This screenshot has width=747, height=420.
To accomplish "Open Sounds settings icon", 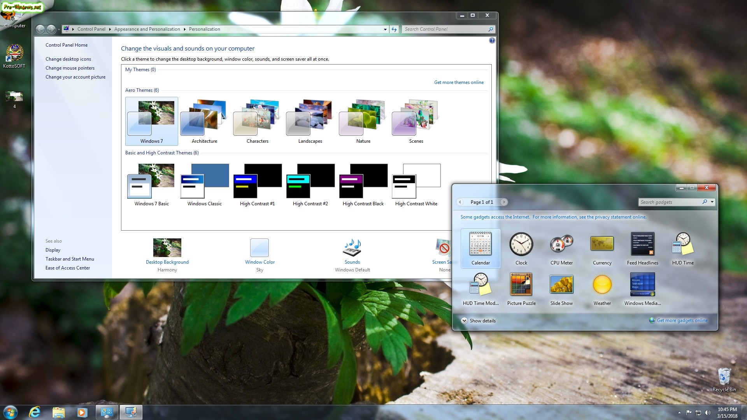I will [352, 248].
